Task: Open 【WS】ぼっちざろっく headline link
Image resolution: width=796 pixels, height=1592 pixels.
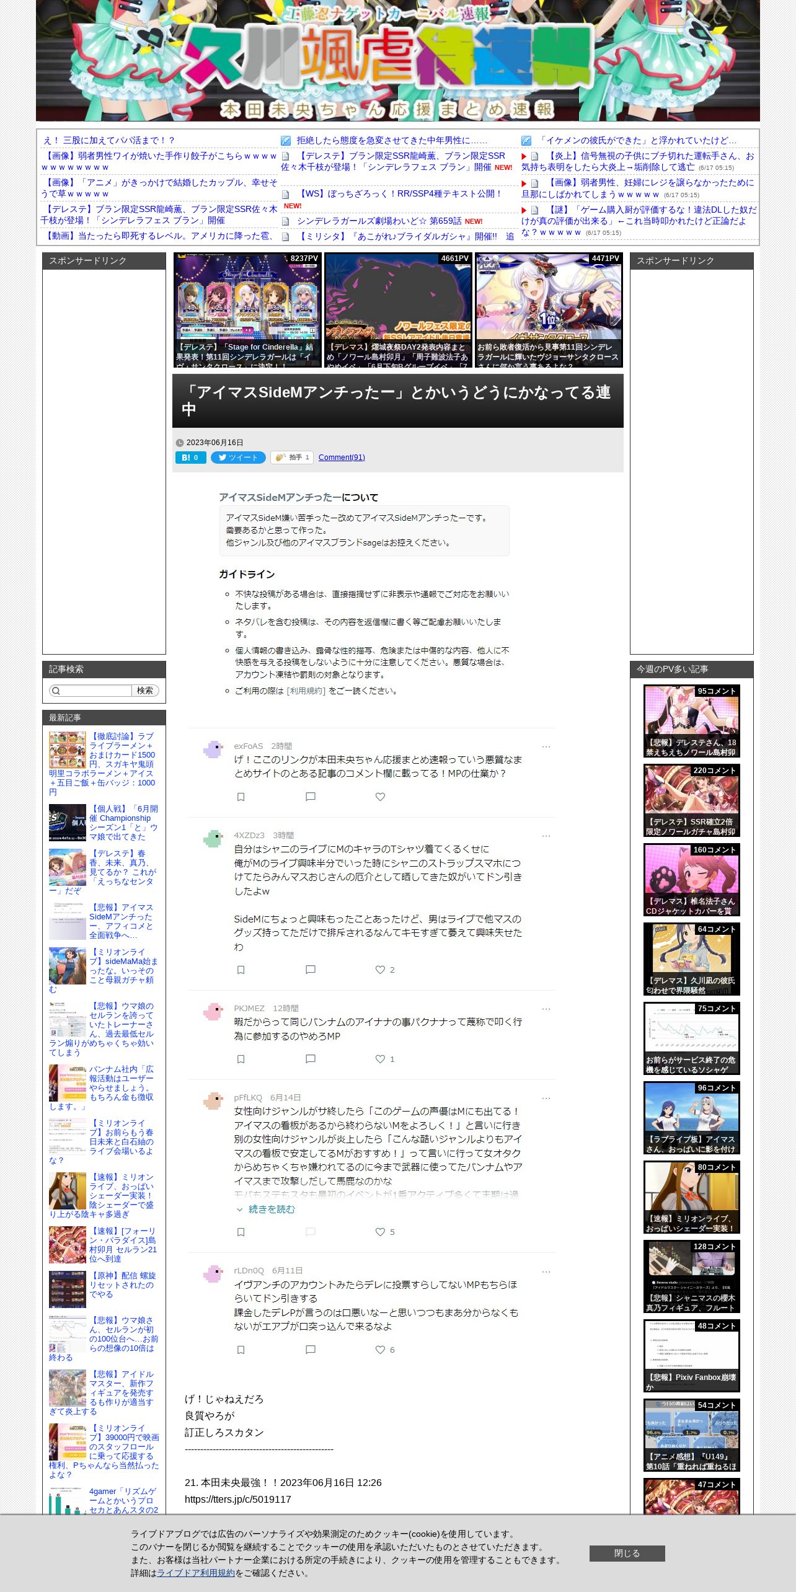Action: coord(399,193)
